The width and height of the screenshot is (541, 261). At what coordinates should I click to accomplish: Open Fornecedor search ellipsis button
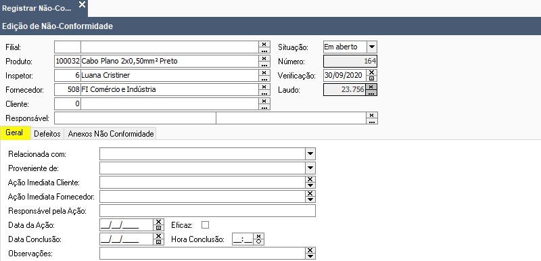click(264, 93)
